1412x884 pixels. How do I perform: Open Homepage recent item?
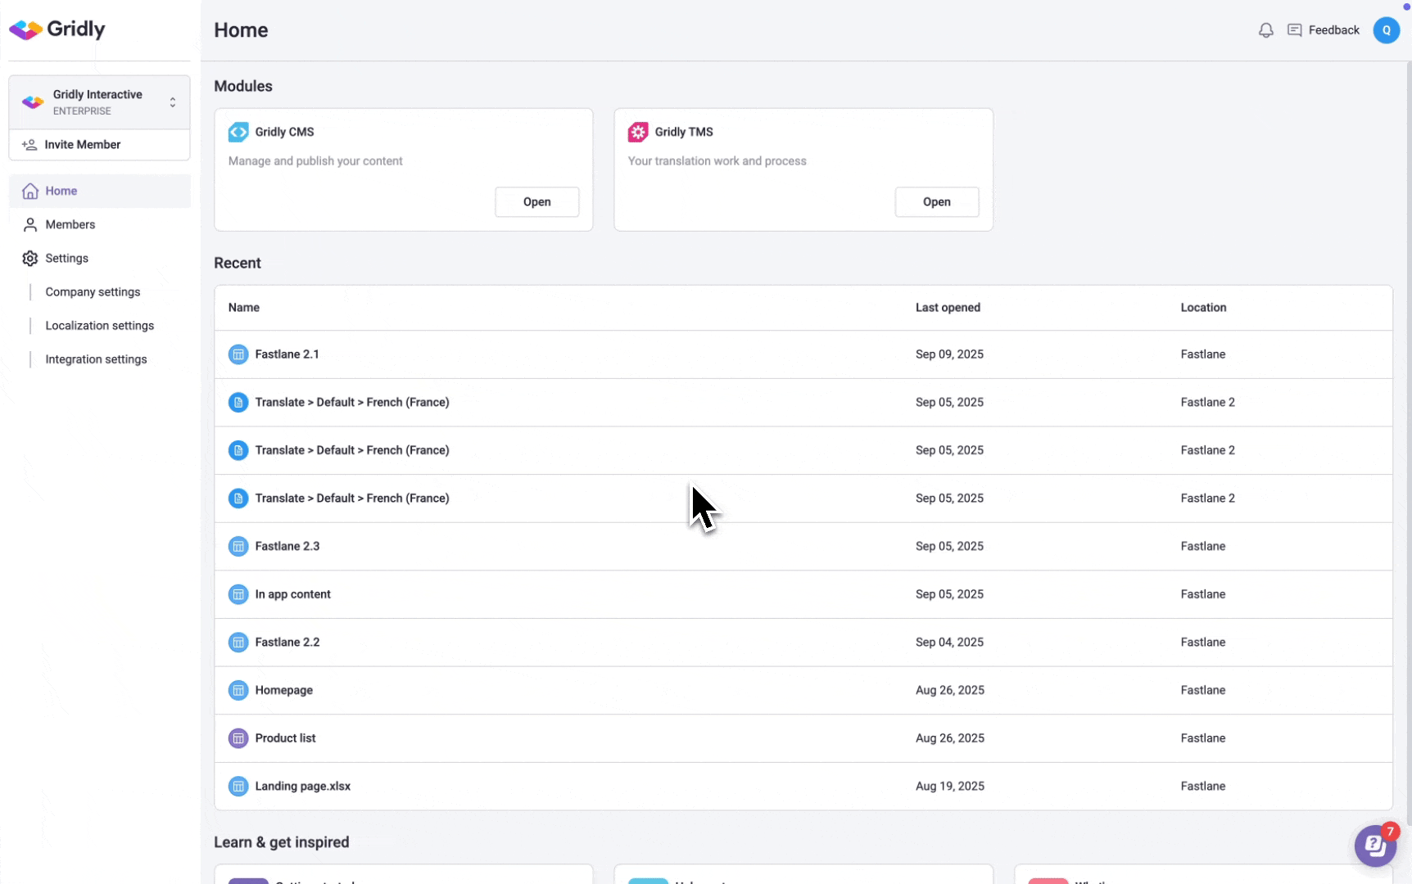(x=283, y=691)
